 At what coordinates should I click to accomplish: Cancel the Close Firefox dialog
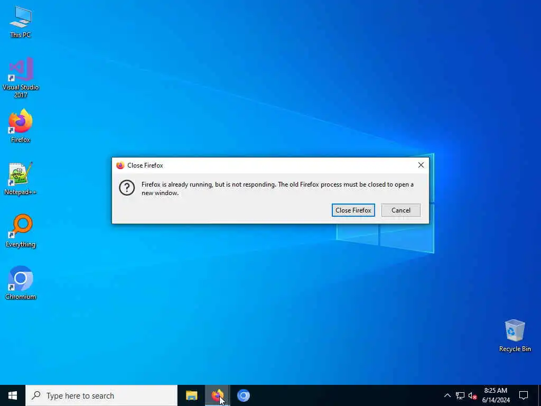(400, 210)
